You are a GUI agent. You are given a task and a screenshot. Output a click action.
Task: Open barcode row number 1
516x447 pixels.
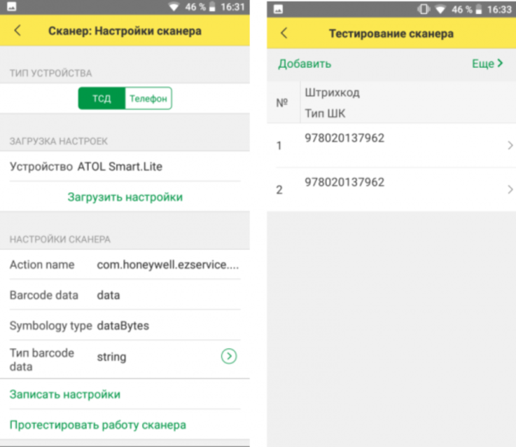click(x=391, y=145)
